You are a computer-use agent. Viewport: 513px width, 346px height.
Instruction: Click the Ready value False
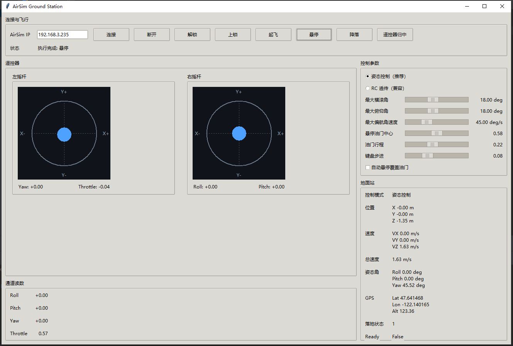pos(398,337)
